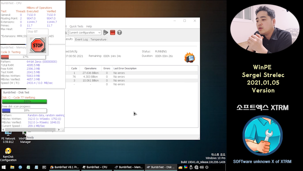Switch to BurnInTest V8.1 Pro taskbar window
This screenshot has height=171, width=303.
point(65,167)
